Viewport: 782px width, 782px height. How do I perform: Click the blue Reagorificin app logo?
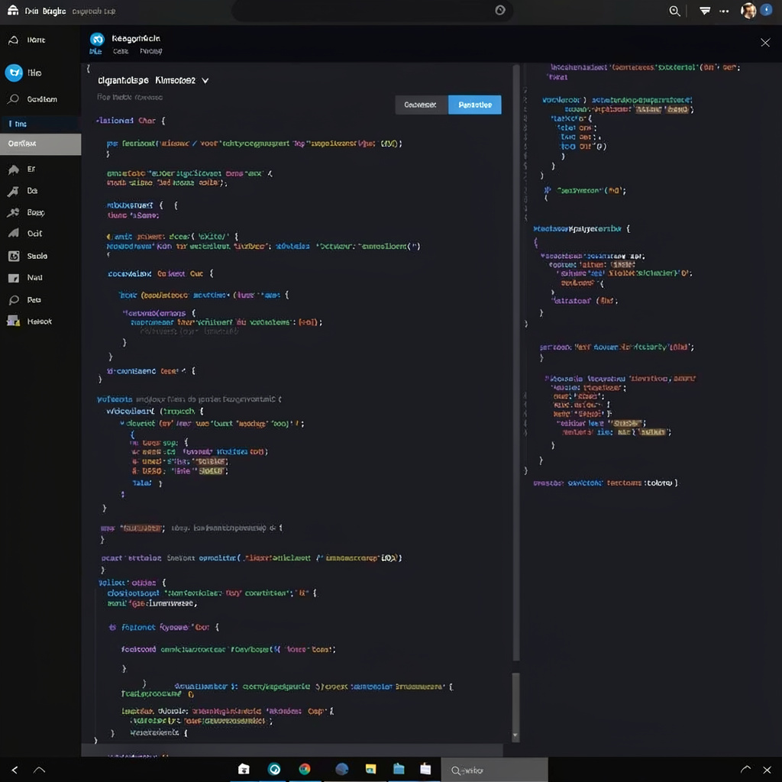(97, 39)
